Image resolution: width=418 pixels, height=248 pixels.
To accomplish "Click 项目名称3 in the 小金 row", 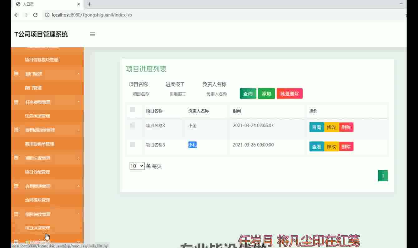I will coord(155,126).
